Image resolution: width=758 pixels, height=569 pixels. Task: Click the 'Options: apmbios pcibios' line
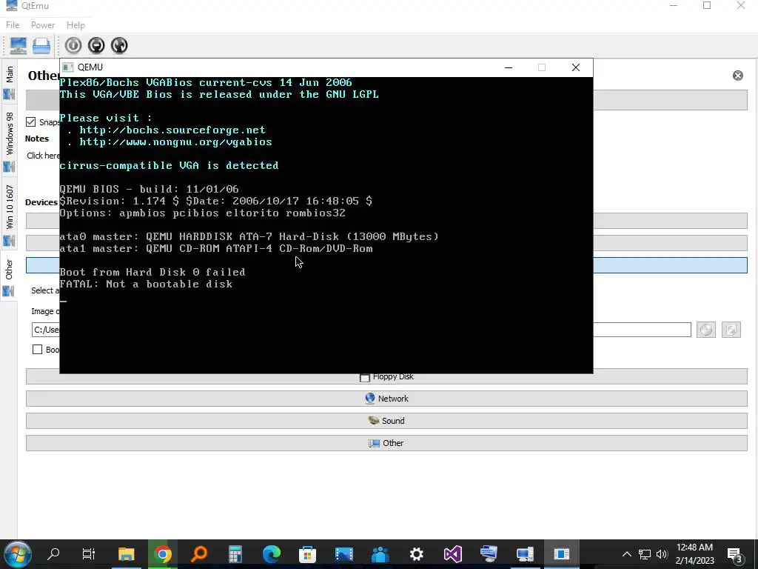tap(202, 213)
